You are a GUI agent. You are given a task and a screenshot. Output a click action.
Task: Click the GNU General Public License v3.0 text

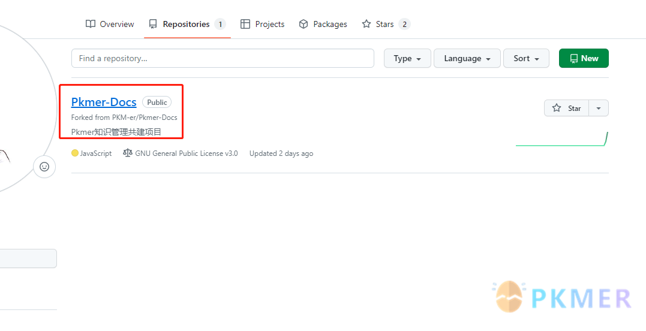coord(187,153)
